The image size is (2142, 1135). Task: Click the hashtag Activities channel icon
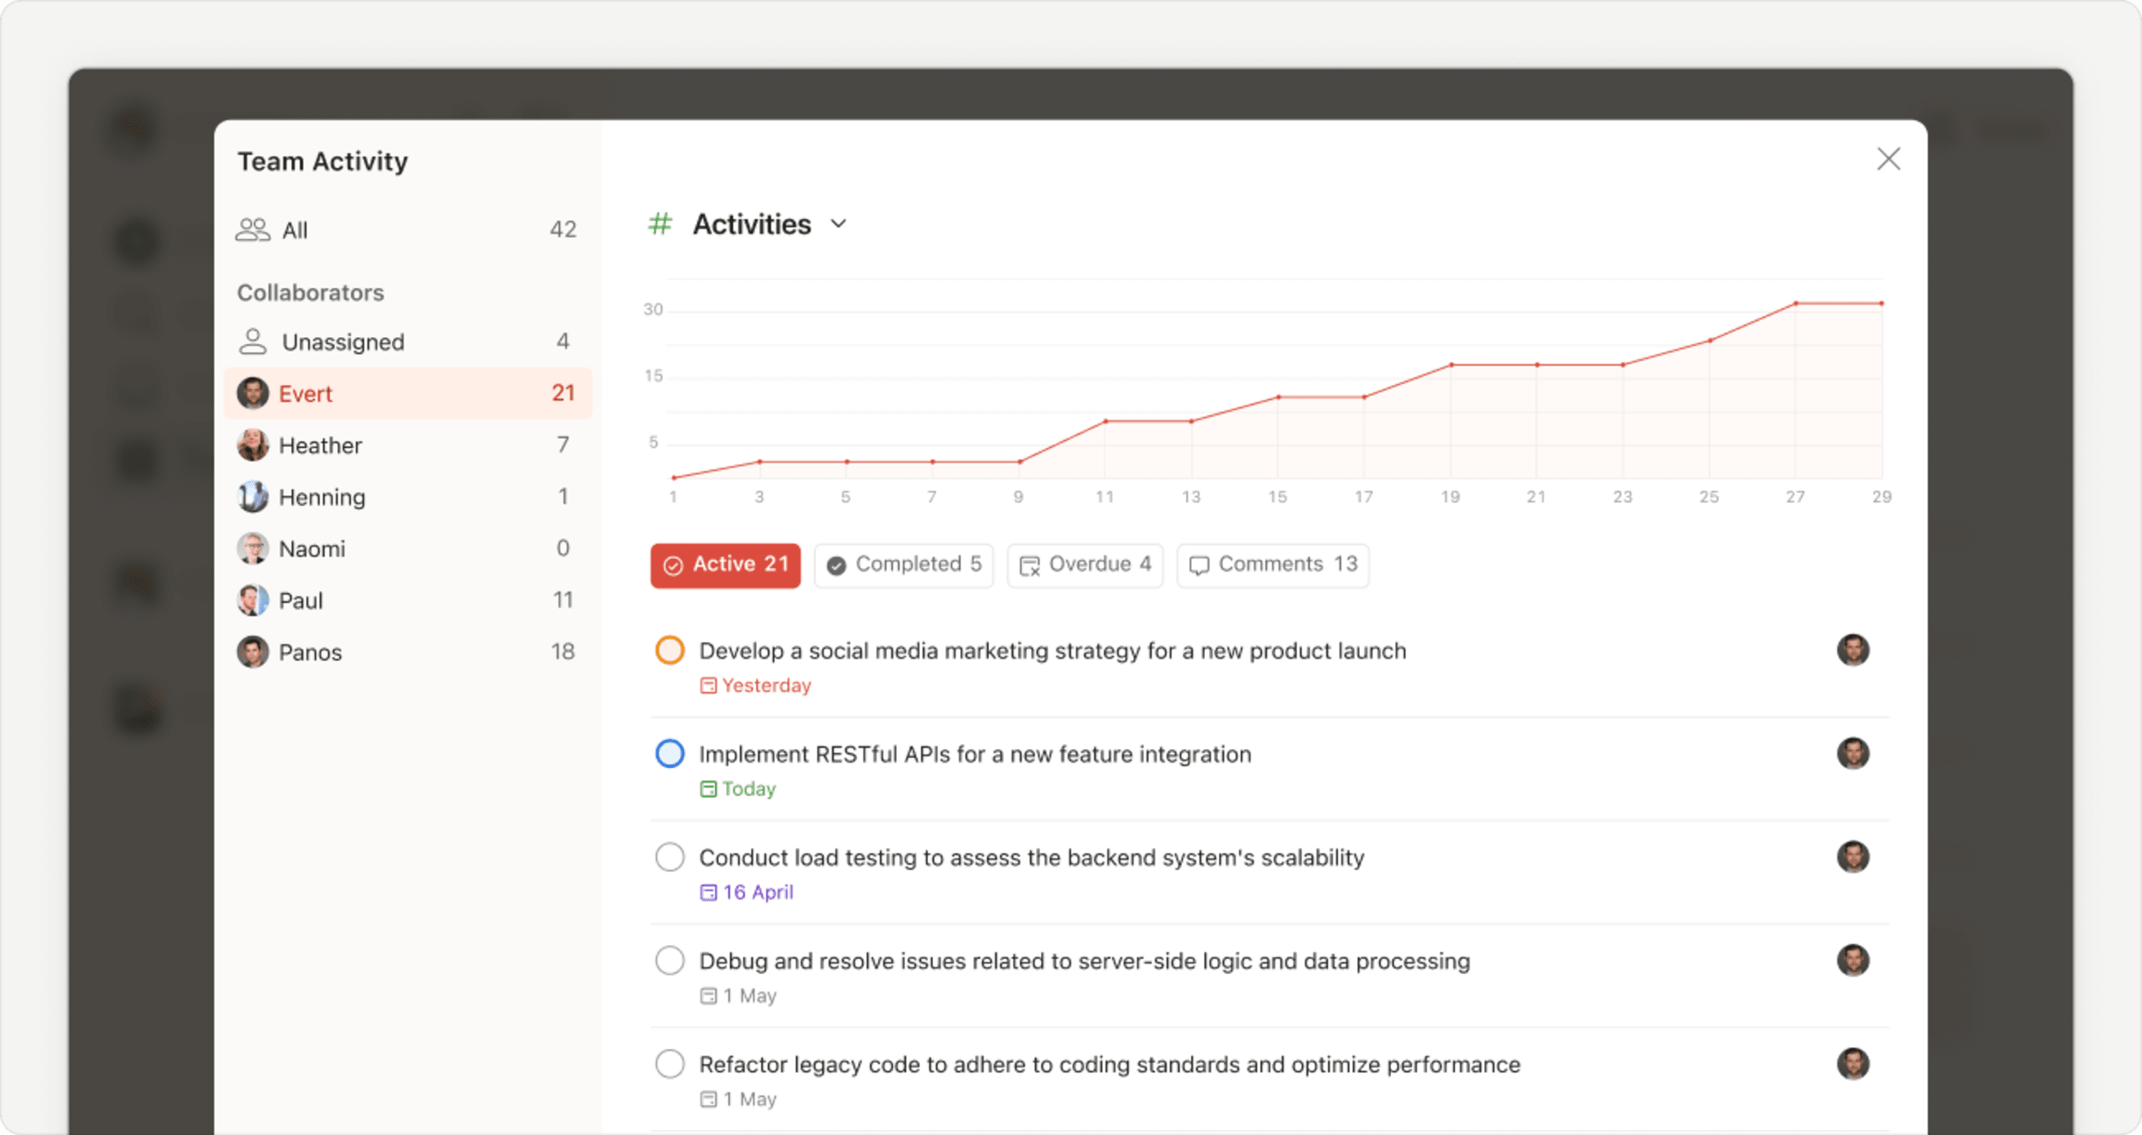coord(660,222)
